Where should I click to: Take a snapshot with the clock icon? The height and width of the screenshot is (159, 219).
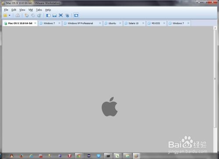pyautogui.click(x=27, y=15)
